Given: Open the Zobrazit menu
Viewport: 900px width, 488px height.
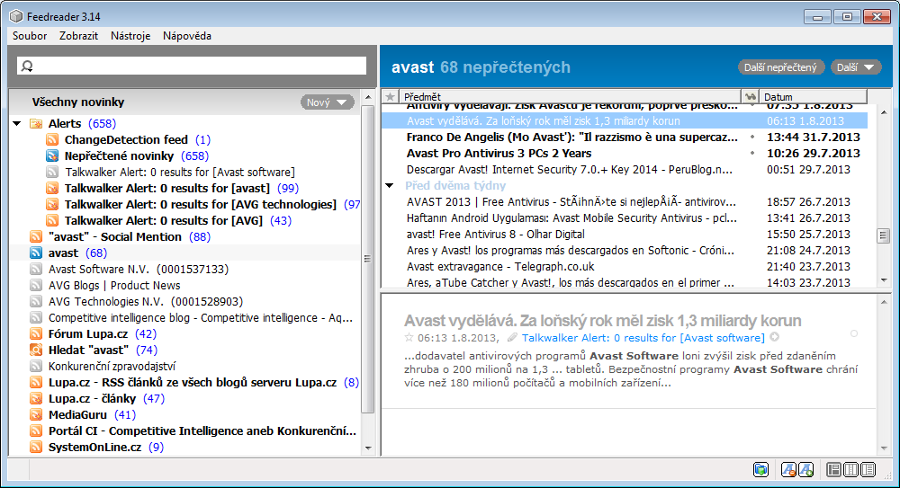Looking at the screenshot, I should click(78, 36).
